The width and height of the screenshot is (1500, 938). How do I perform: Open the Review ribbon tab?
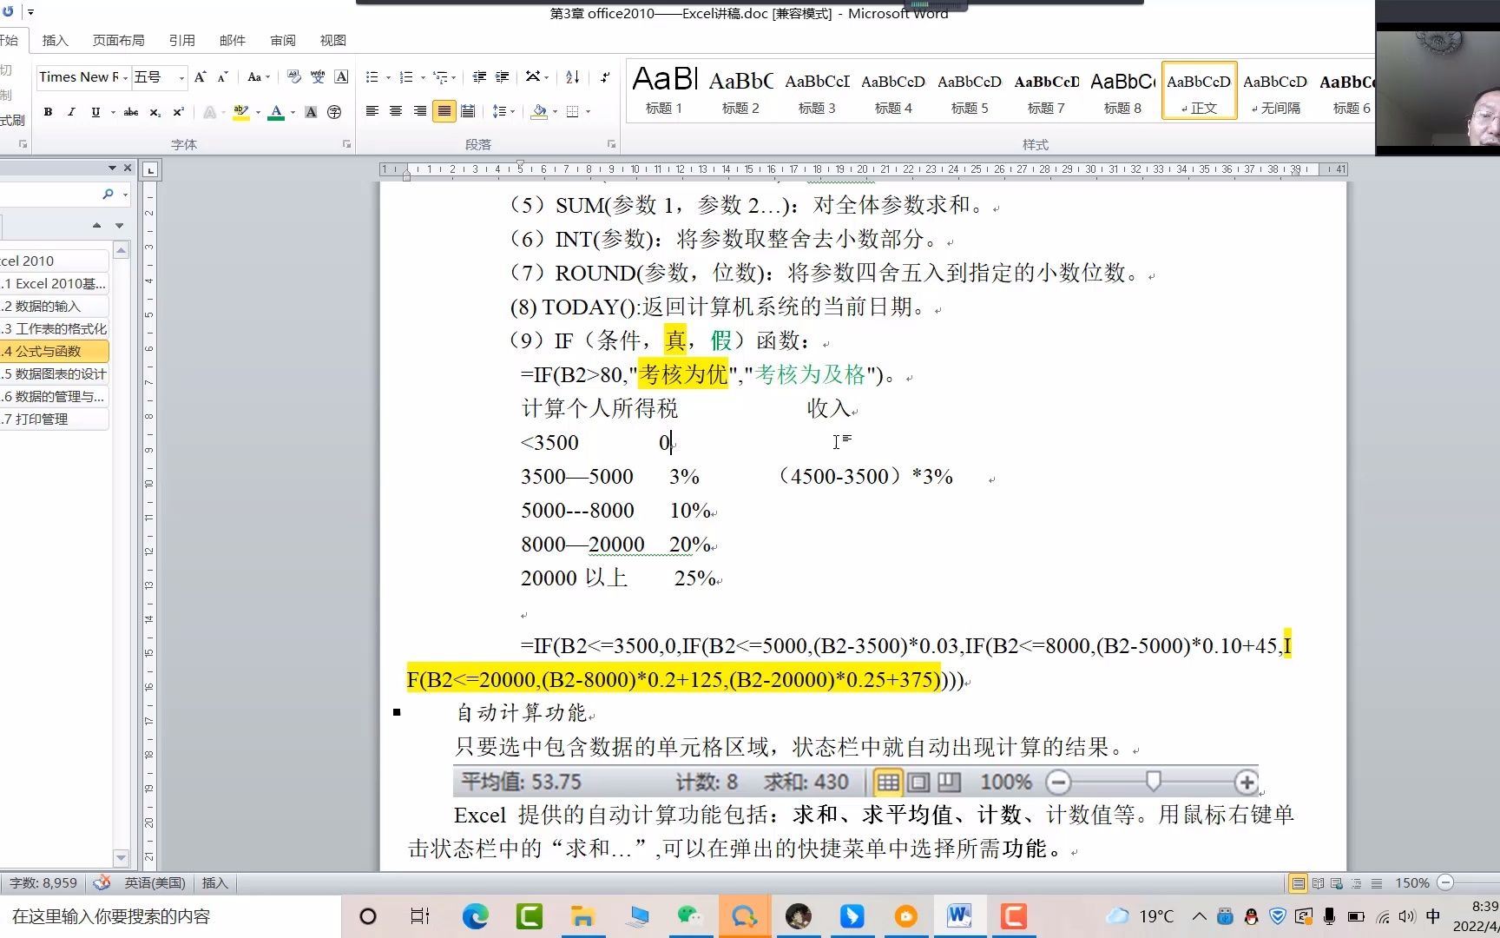[283, 40]
